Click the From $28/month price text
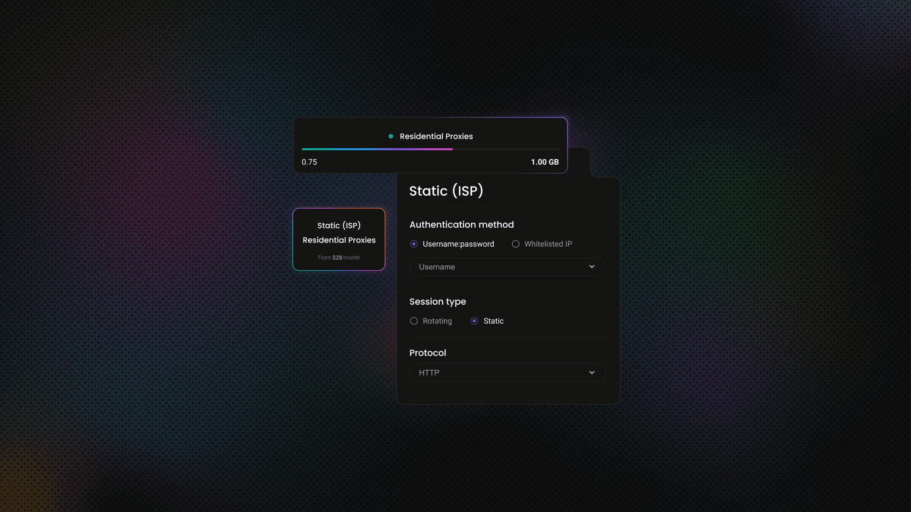 pos(339,258)
